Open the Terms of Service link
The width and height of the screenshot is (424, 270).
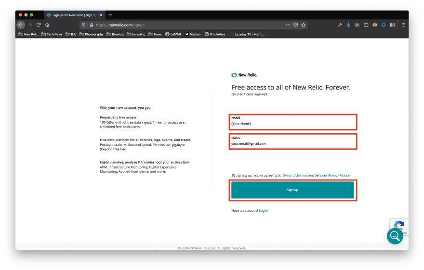pyautogui.click(x=294, y=176)
